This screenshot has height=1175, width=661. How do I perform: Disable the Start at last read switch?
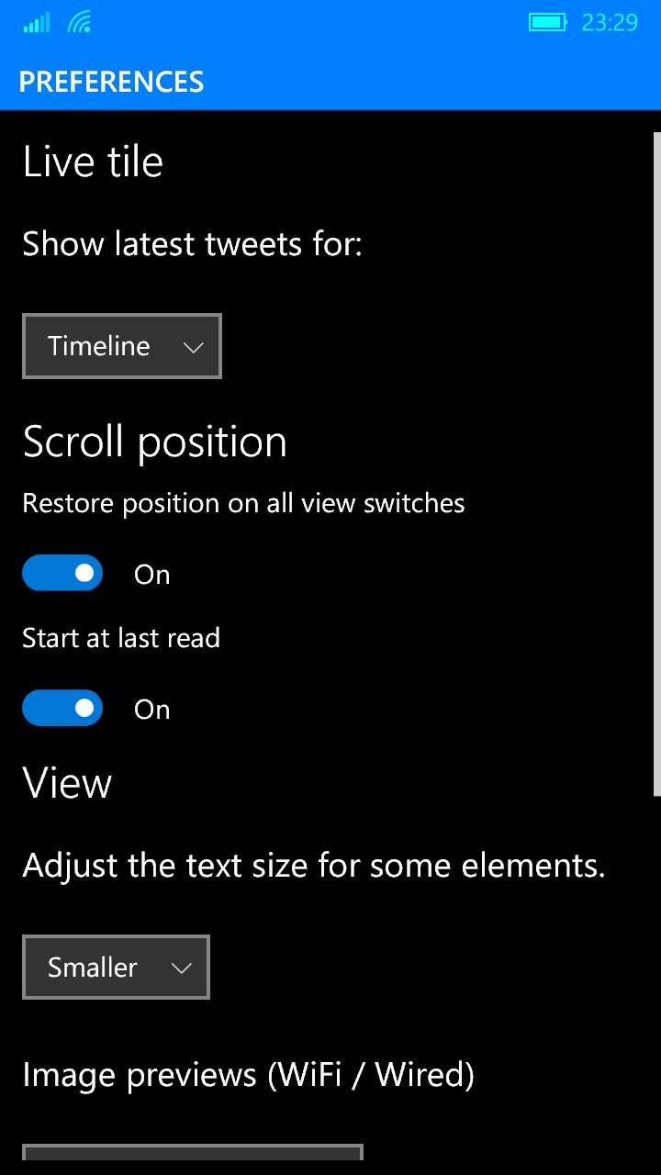tap(62, 708)
